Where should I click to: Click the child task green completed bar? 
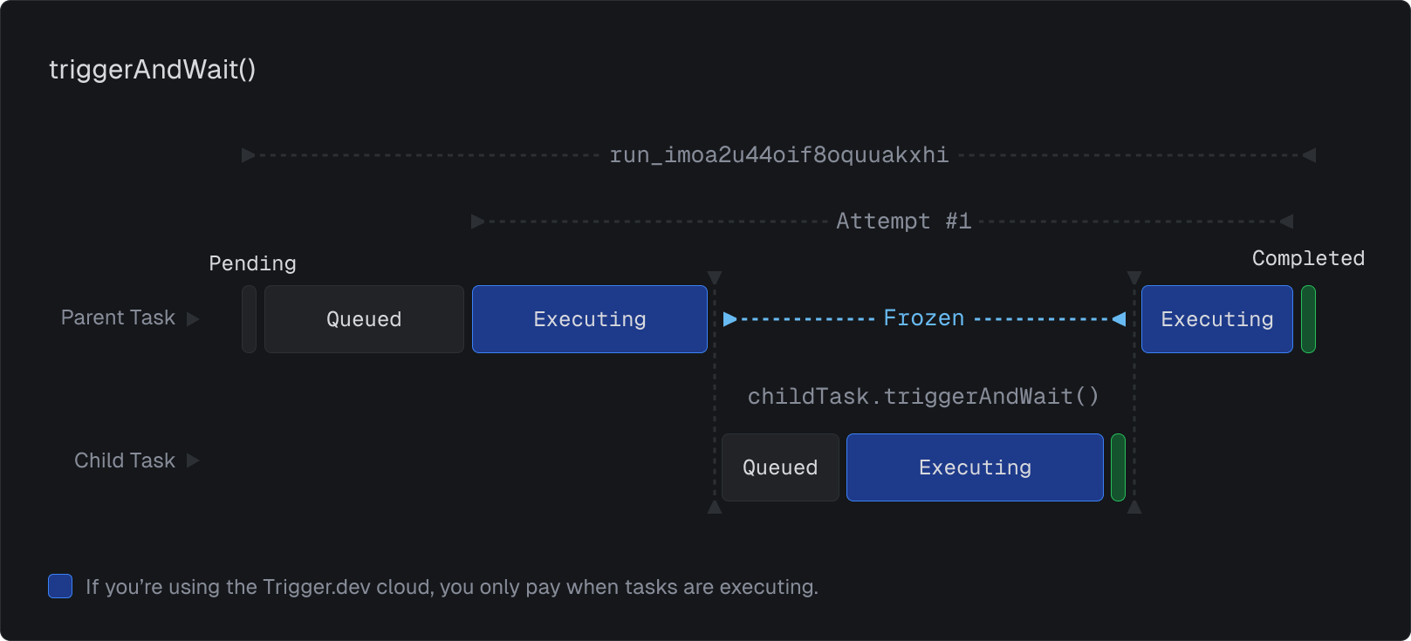point(1118,467)
